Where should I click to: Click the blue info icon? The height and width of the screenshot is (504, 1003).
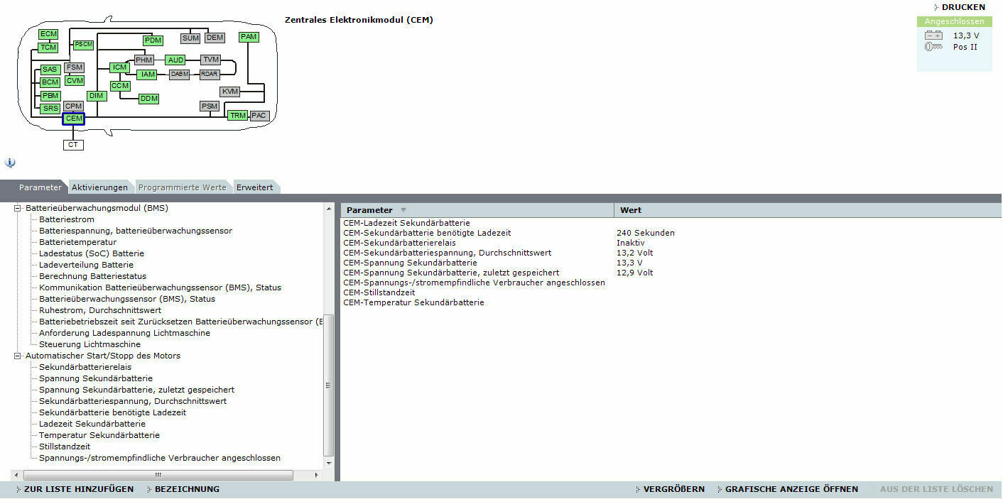(10, 163)
